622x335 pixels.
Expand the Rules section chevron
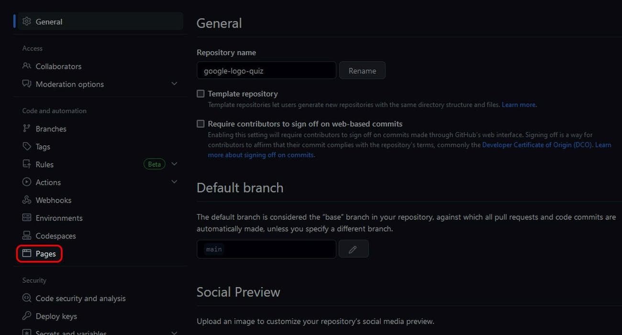pyautogui.click(x=174, y=163)
